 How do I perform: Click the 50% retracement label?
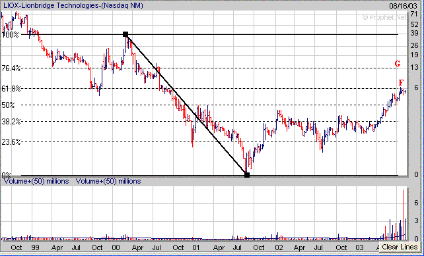pos(8,105)
